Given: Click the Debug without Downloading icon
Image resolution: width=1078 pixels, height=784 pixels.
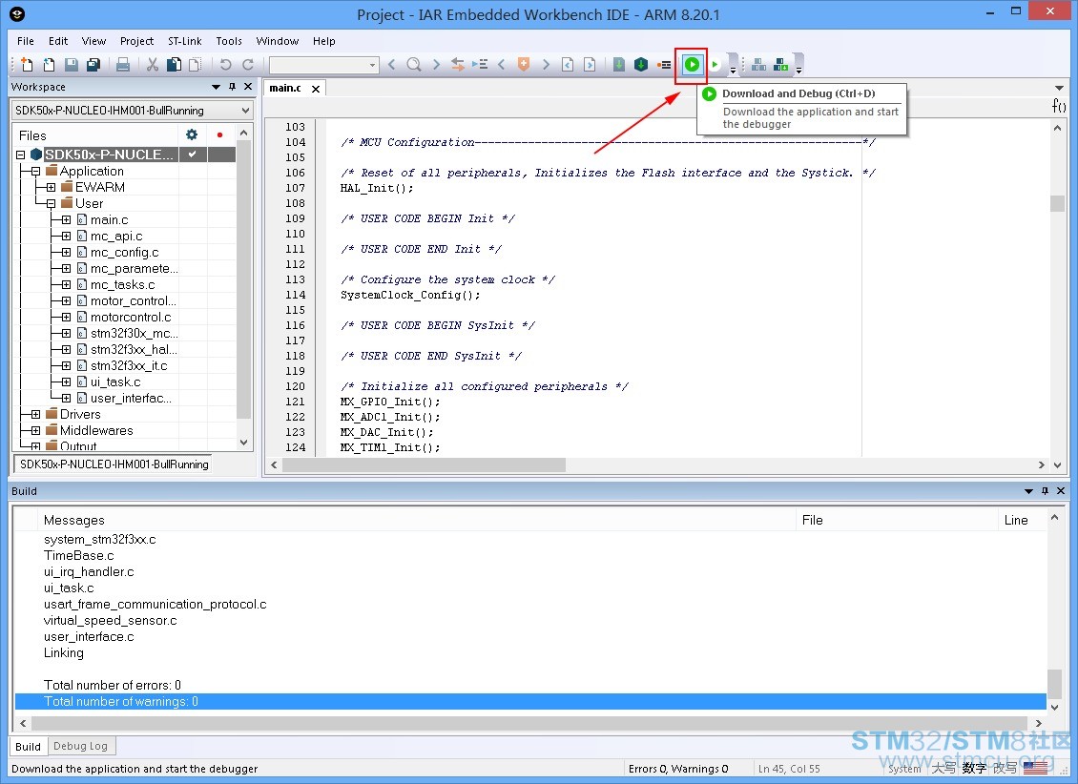Looking at the screenshot, I should (715, 65).
